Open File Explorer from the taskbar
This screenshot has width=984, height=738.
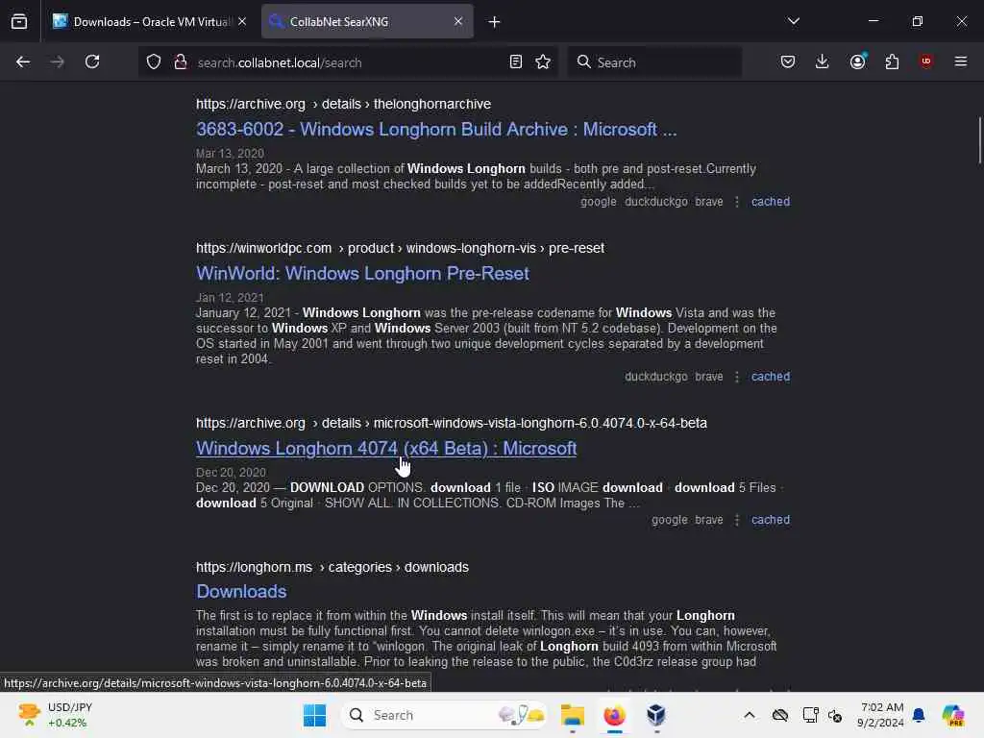tap(573, 715)
